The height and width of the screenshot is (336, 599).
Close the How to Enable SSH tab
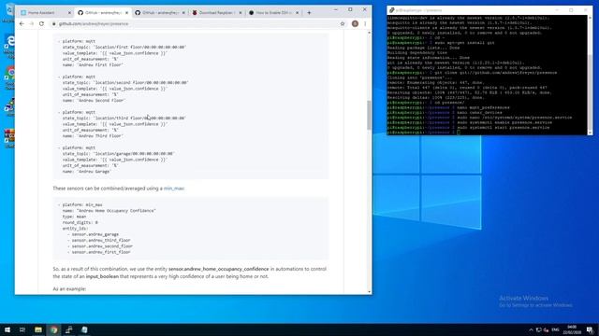click(298, 12)
